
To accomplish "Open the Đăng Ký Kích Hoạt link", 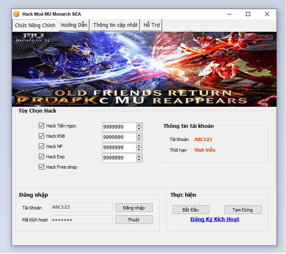I will (x=215, y=219).
